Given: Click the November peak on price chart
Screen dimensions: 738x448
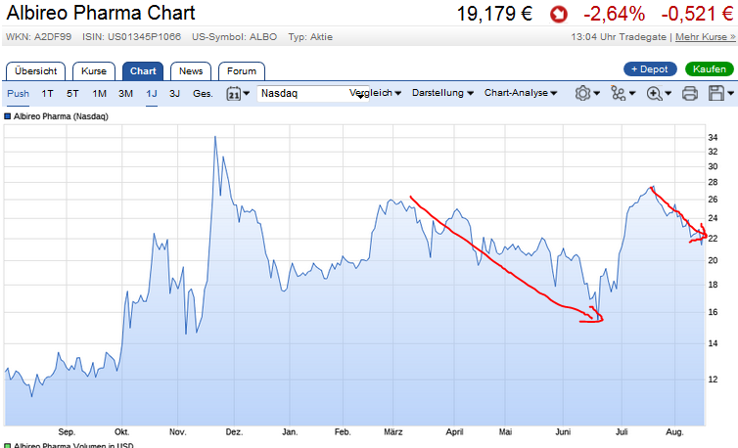Looking at the screenshot, I should [215, 137].
